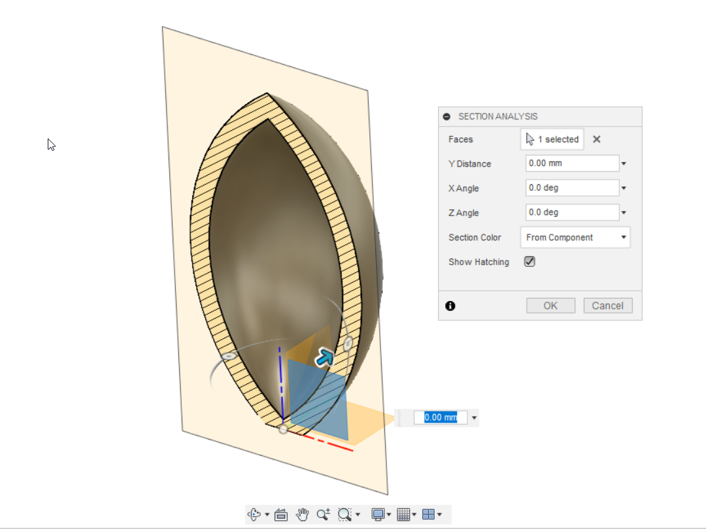Screen dimensions: 706x529
Task: Select the Orbit tool in navigation bar
Action: point(254,515)
